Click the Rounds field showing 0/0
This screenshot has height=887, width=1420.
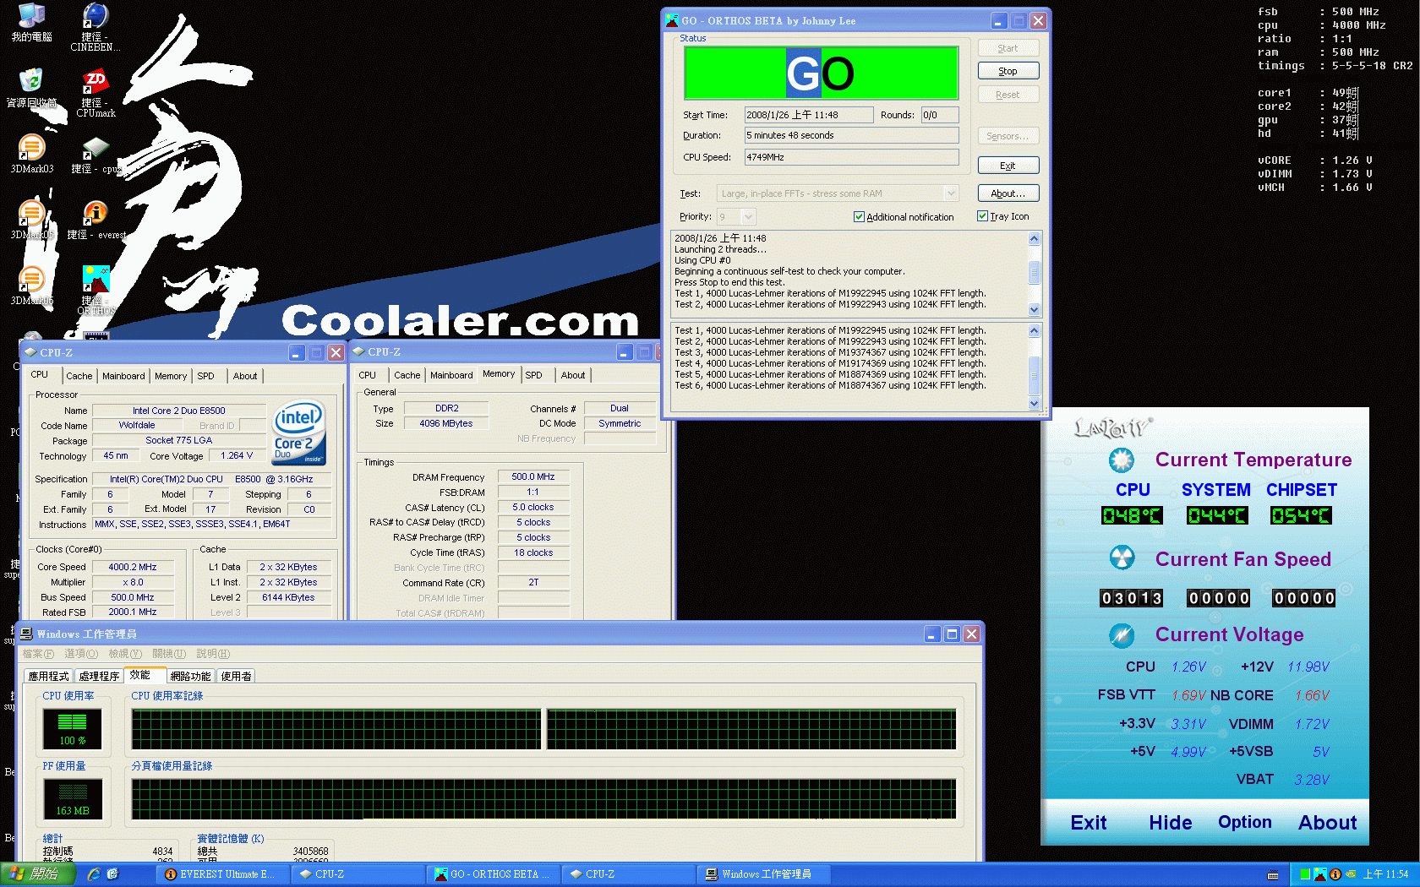coord(940,115)
